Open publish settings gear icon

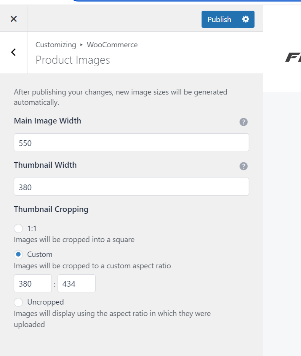pos(246,19)
